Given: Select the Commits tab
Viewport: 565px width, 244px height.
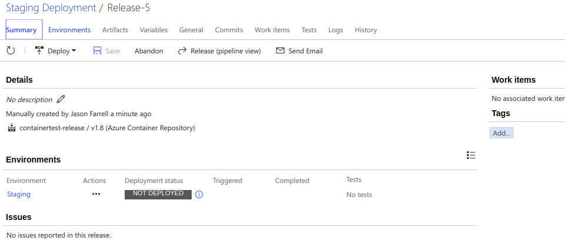Looking at the screenshot, I should click(229, 30).
